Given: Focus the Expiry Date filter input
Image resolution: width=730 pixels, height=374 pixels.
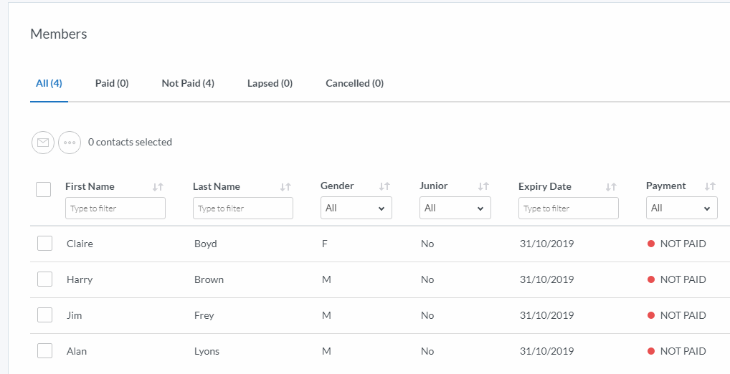Looking at the screenshot, I should pyautogui.click(x=568, y=208).
